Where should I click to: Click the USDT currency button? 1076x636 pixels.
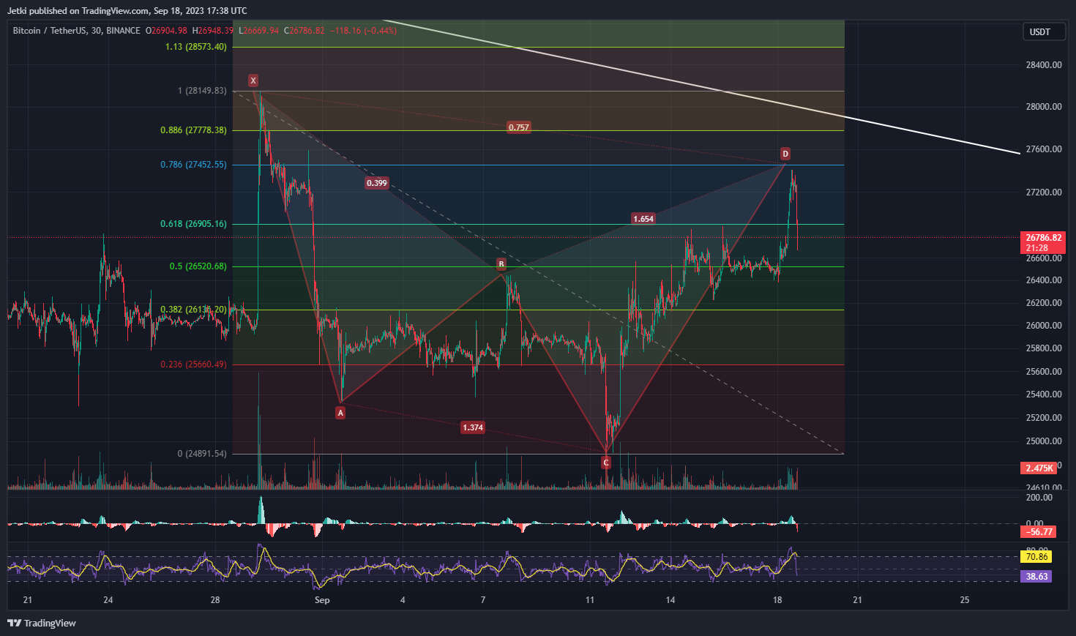coord(1043,31)
